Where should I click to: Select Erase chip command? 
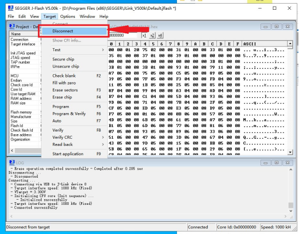click(x=74, y=97)
